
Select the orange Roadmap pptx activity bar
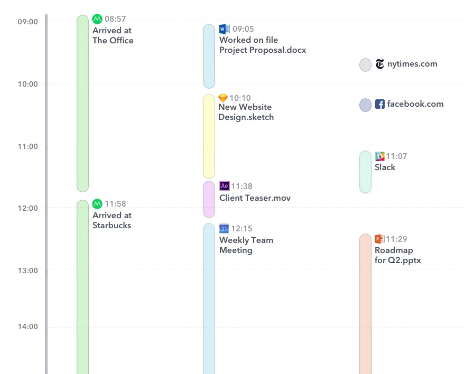[366, 304]
